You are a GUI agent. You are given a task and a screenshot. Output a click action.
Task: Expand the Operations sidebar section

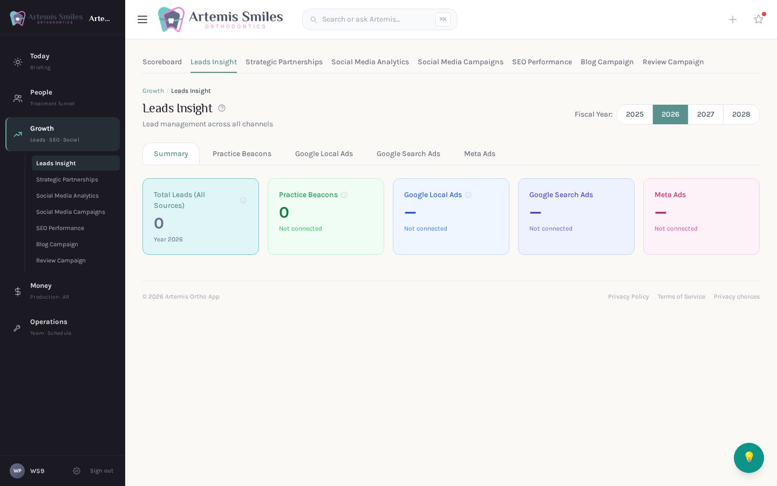[63, 327]
